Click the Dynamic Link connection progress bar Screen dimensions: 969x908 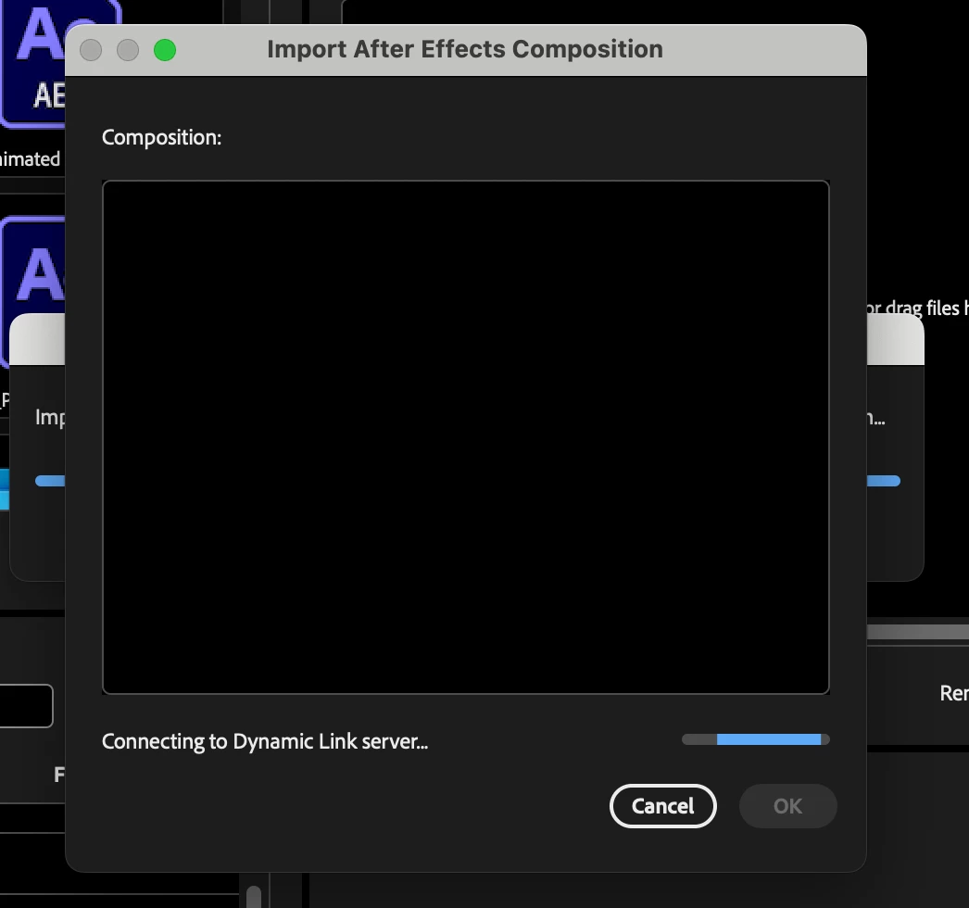(755, 739)
